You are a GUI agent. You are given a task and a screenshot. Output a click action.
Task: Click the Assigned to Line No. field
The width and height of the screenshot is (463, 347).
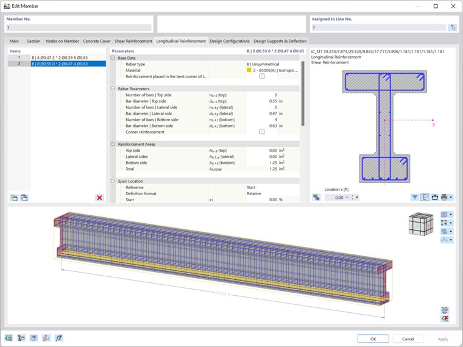point(378,27)
